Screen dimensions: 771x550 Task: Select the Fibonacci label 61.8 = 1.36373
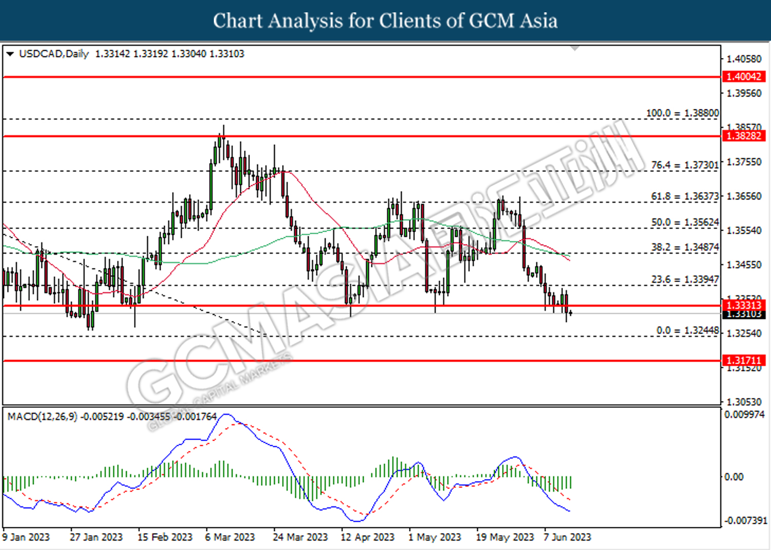(685, 196)
